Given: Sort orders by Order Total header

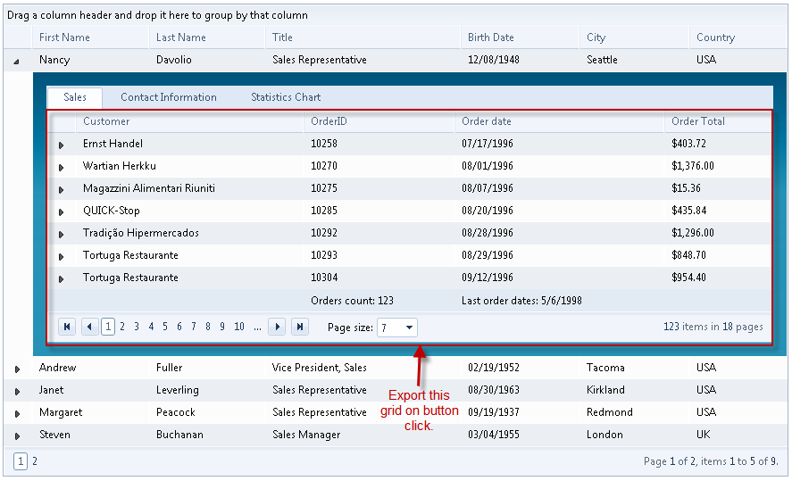Looking at the screenshot, I should (698, 121).
